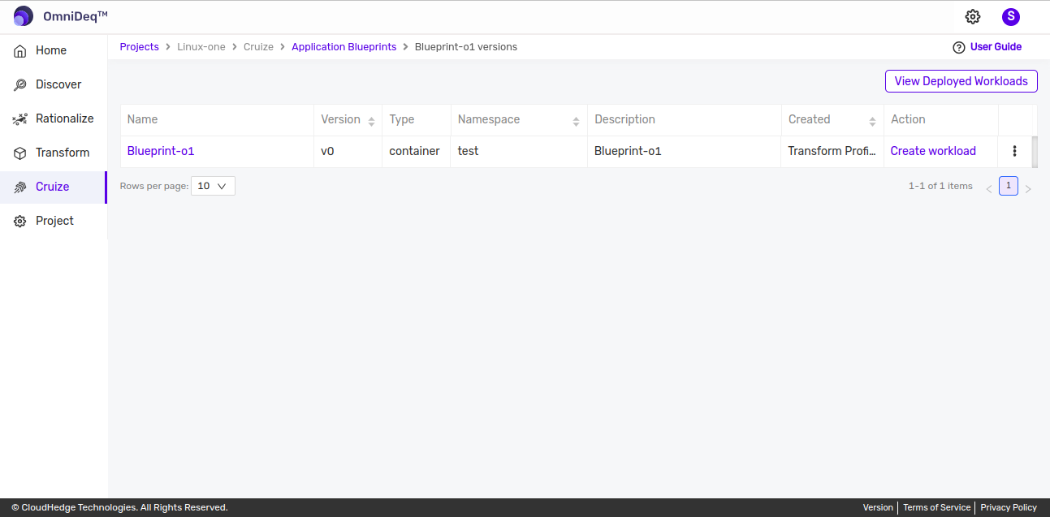Click the Description column header
This screenshot has height=517, width=1050.
click(x=685, y=119)
